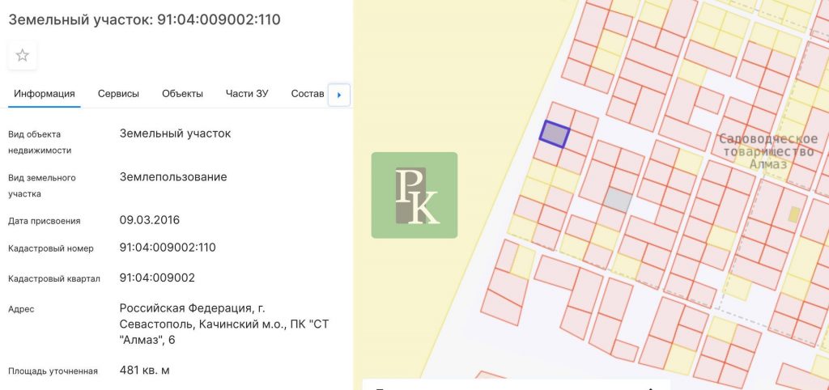829x390 pixels.
Task: Click the green PK logo icon
Action: pos(414,195)
